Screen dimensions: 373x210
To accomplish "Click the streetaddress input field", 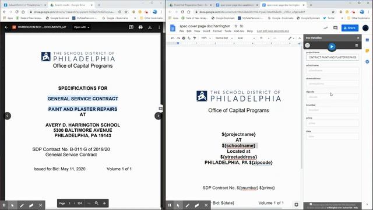I will (332, 84).
